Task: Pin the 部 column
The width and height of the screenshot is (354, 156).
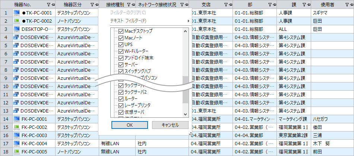Action: pos(274,4)
